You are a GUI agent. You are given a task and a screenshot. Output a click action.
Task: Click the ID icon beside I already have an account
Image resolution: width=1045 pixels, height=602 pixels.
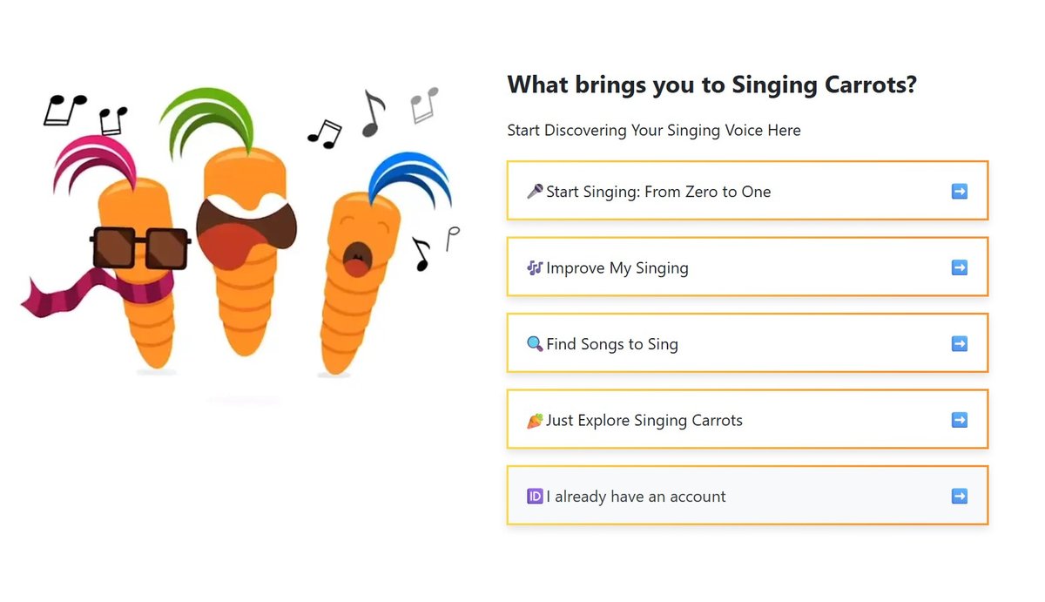click(535, 497)
